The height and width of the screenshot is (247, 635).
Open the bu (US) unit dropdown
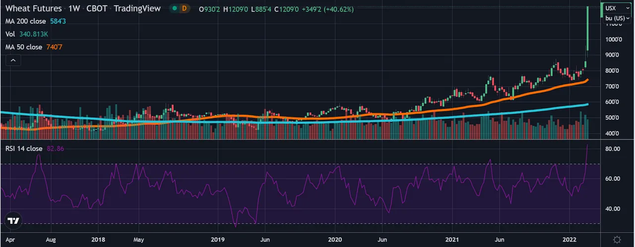coord(617,18)
